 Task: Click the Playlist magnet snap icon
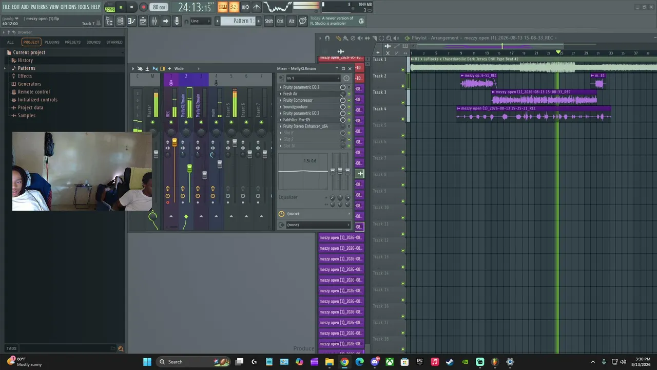tap(327, 38)
